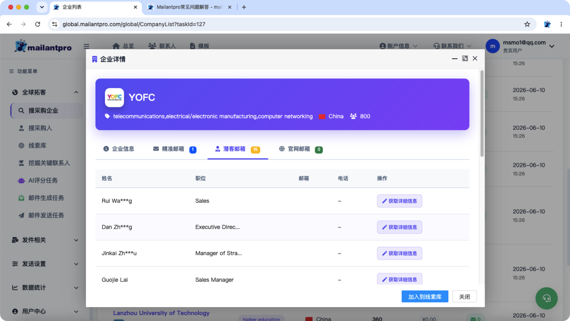Open a new browser tab with plus
This screenshot has height=321, width=570.
[x=244, y=7]
